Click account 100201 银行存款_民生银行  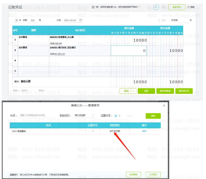coord(63,48)
